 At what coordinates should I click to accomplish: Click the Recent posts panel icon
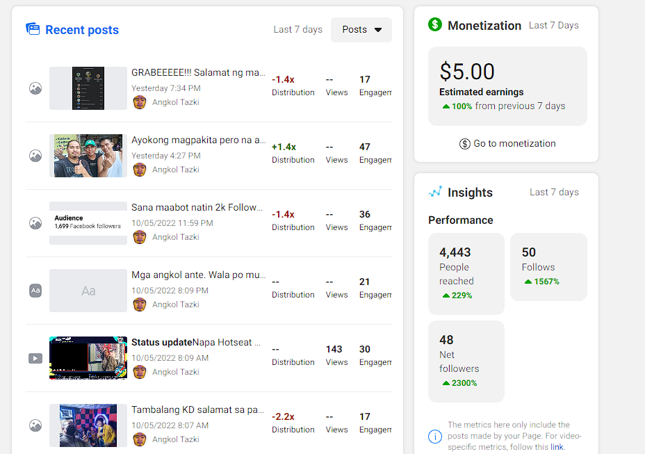(x=33, y=29)
